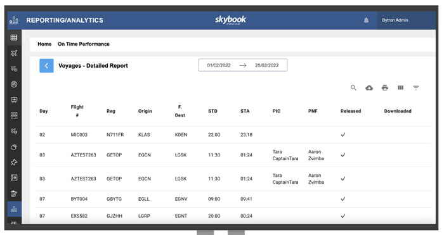Click destination KDEN cell
The height and width of the screenshot is (235, 444).
click(x=181, y=135)
